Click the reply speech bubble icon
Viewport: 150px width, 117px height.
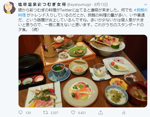(x=21, y=112)
